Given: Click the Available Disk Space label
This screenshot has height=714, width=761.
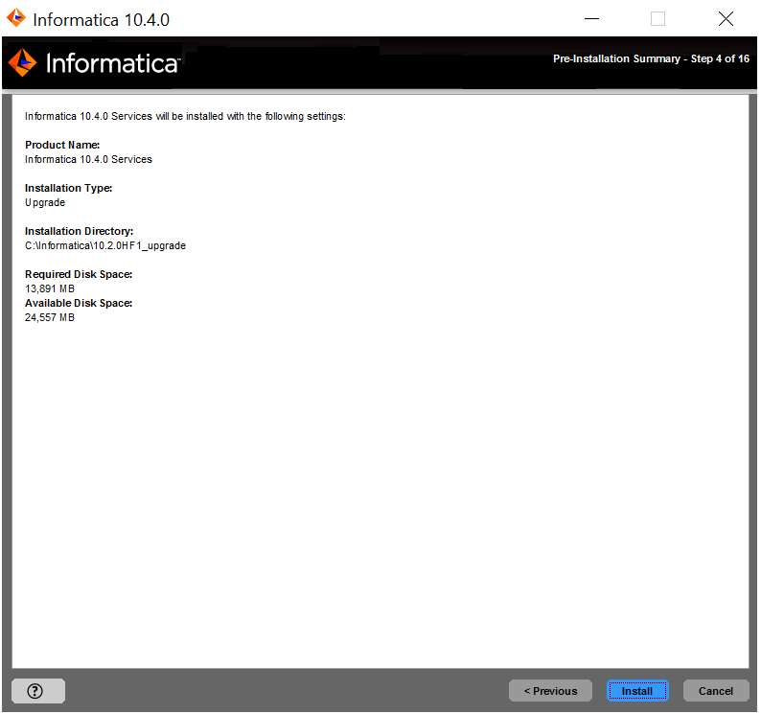Looking at the screenshot, I should pyautogui.click(x=79, y=303).
